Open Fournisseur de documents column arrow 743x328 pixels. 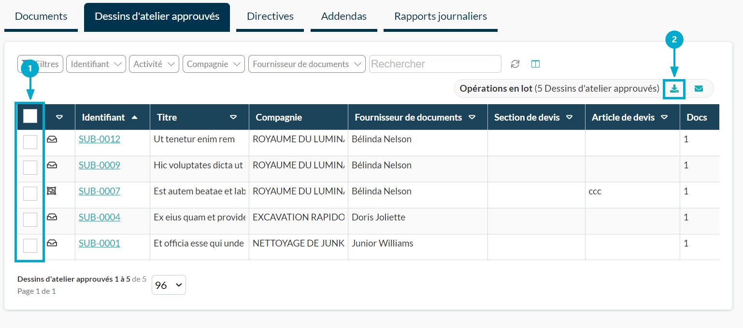[472, 117]
